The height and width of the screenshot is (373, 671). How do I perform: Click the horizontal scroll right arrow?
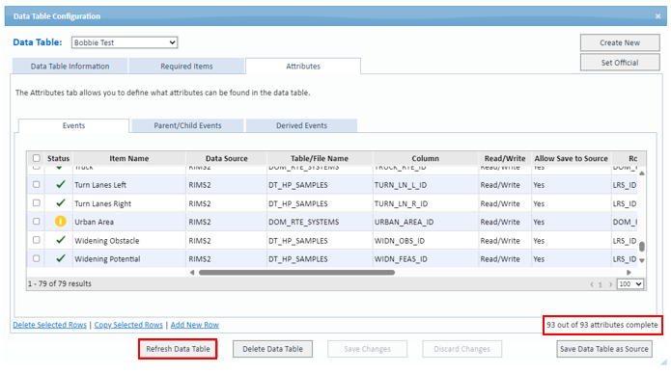629,272
